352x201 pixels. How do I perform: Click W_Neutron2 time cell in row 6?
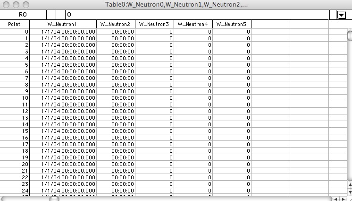tap(116, 71)
